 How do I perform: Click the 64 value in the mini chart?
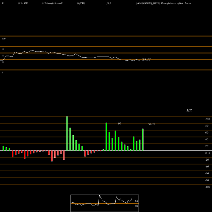(x=137, y=201)
